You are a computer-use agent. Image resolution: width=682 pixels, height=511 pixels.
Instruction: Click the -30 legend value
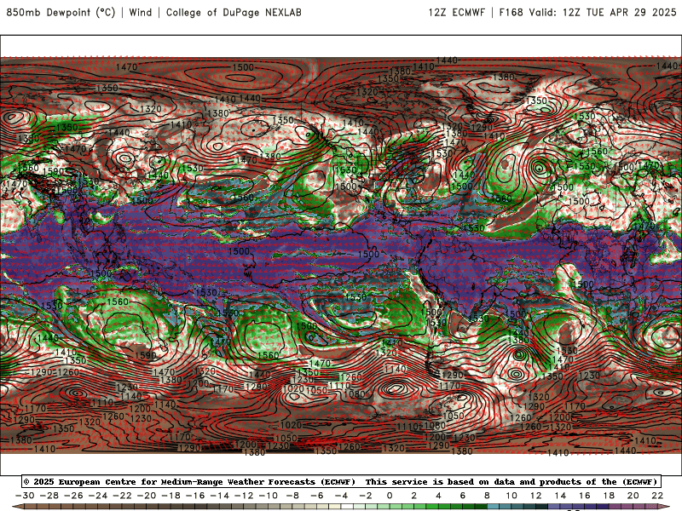pos(25,496)
